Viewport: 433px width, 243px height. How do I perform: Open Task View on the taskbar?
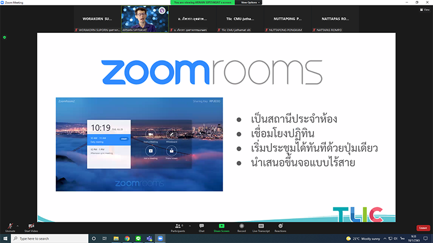point(104,238)
